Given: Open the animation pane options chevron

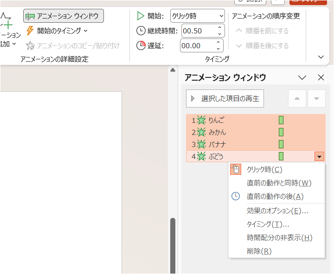Looking at the screenshot, I should 302,78.
